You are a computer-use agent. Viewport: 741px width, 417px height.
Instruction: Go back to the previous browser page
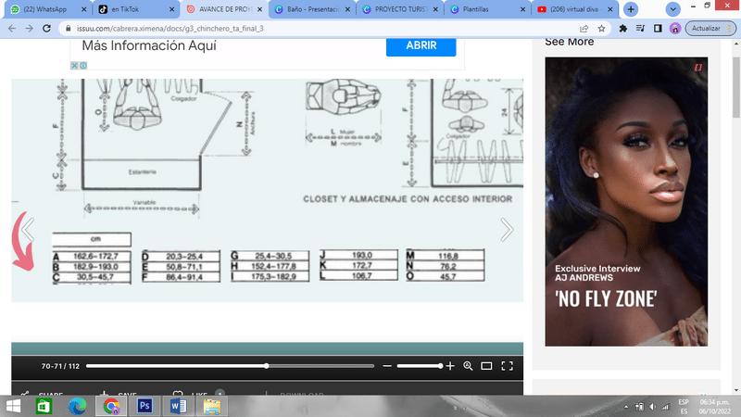click(x=12, y=29)
